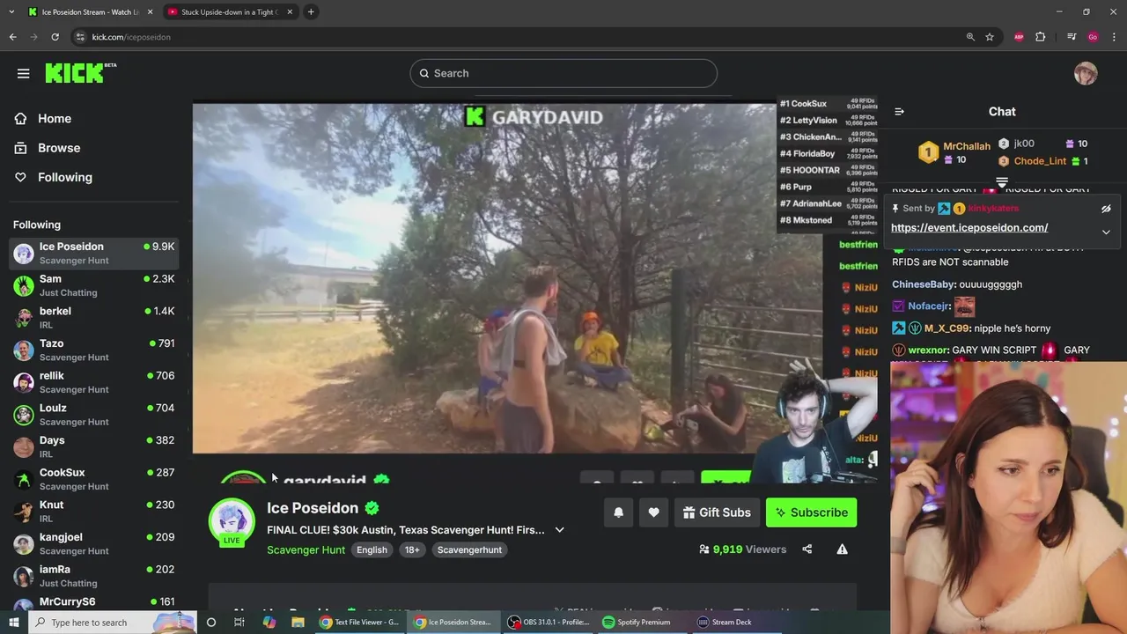Image resolution: width=1127 pixels, height=634 pixels.
Task: Open Browse in the sidebar
Action: 48,148
